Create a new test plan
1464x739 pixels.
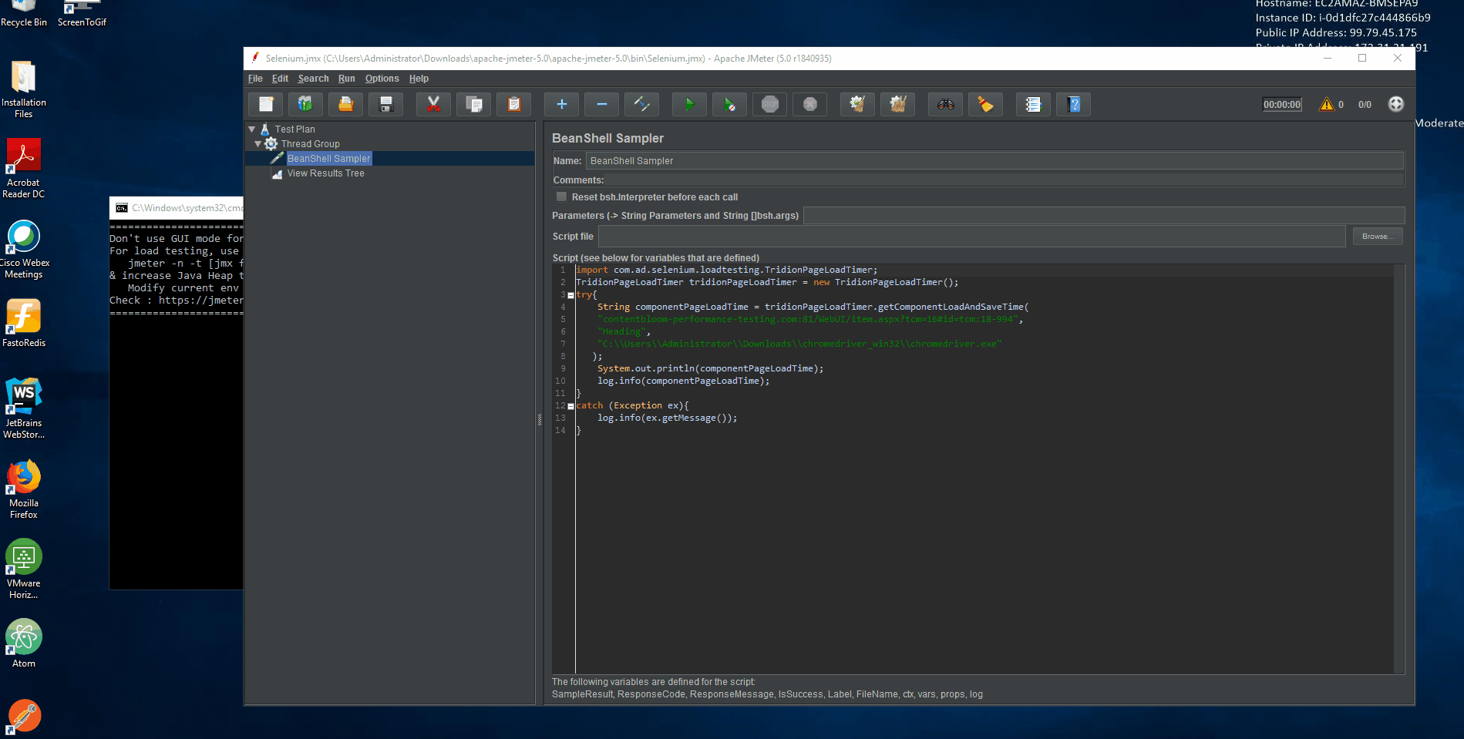point(265,104)
